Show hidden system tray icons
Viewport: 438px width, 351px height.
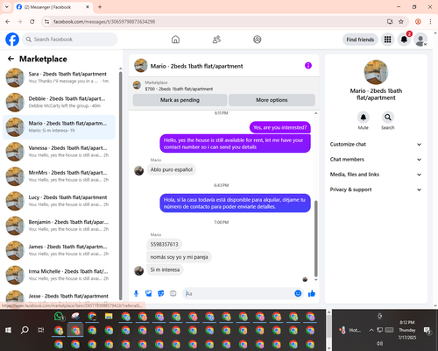point(371,330)
